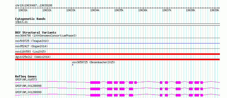
Task: Click the right arrow end of the ruler
Action: point(219,8)
